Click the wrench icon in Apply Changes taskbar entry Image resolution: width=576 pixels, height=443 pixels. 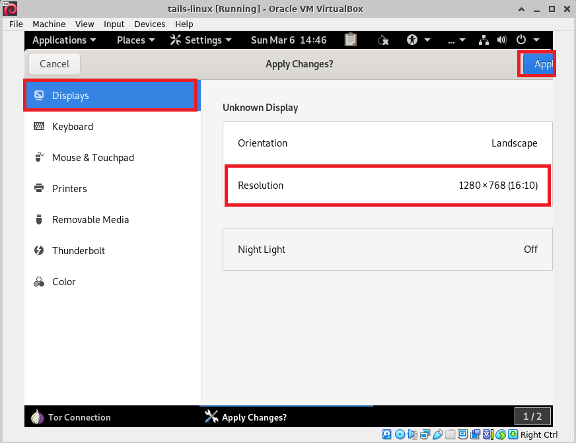pyautogui.click(x=211, y=417)
